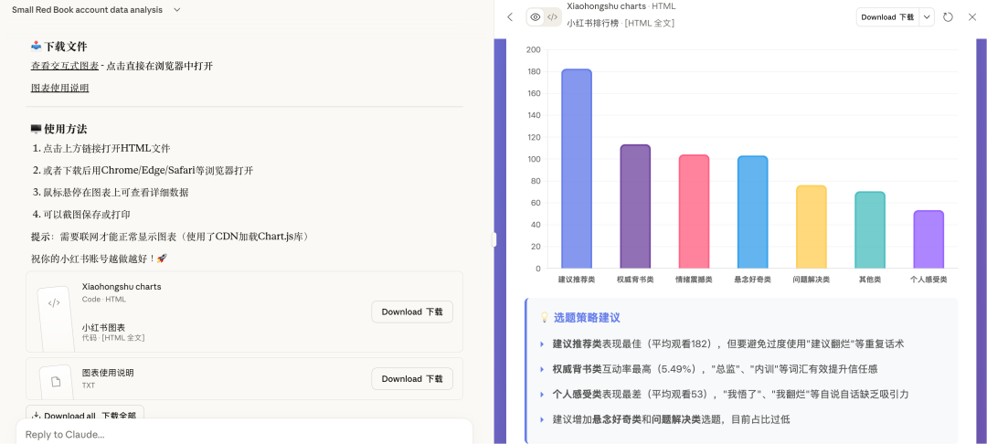Click the HTML code file icon
The width and height of the screenshot is (987, 444).
click(54, 304)
